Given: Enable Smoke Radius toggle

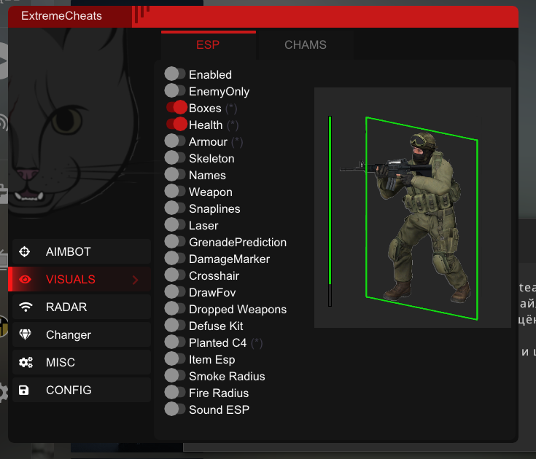Looking at the screenshot, I should point(175,375).
